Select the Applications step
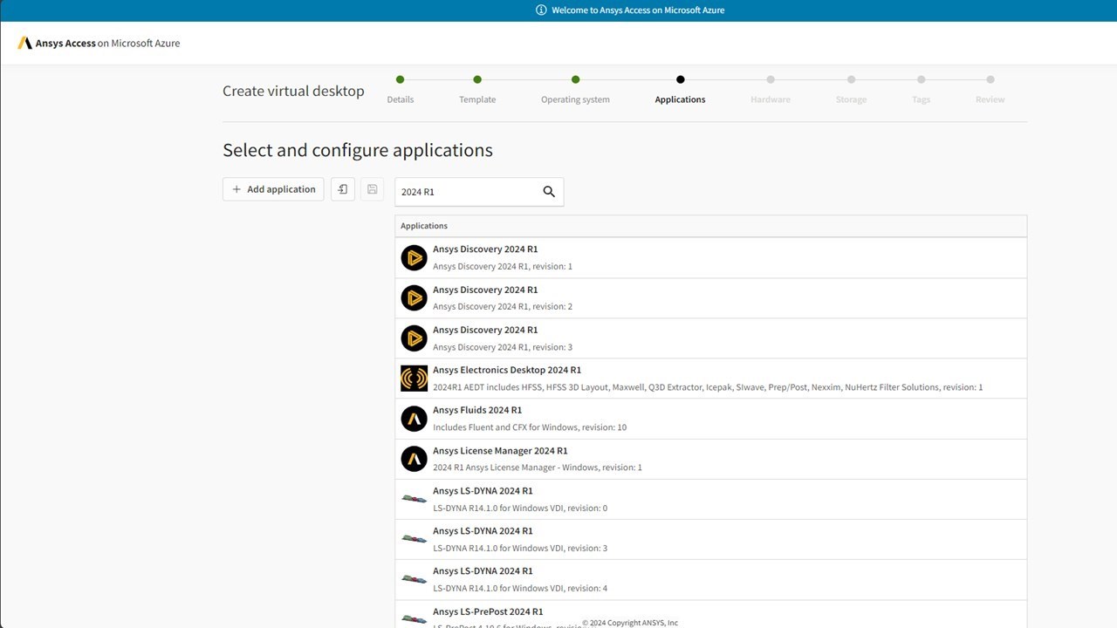The image size is (1117, 628). click(x=680, y=90)
